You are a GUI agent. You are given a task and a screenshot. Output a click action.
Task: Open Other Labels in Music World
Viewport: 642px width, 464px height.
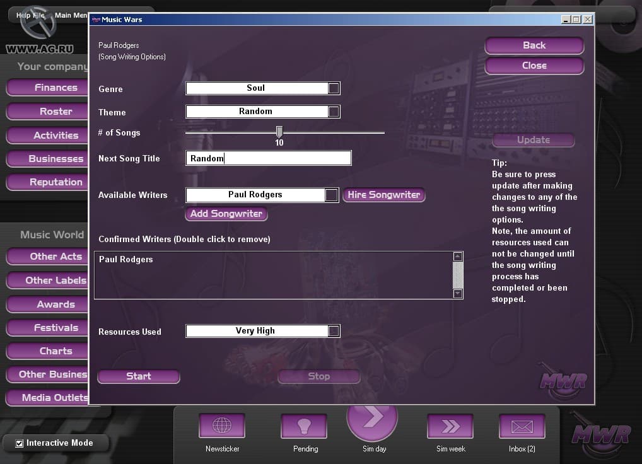(x=49, y=281)
